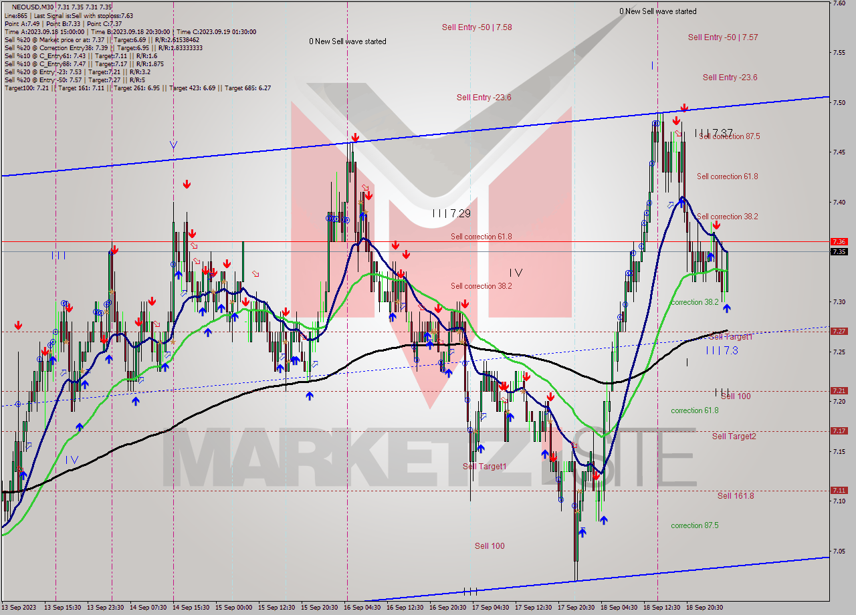The height and width of the screenshot is (615, 856).
Task: Click the 7.50 price scale label
Action: click(839, 102)
